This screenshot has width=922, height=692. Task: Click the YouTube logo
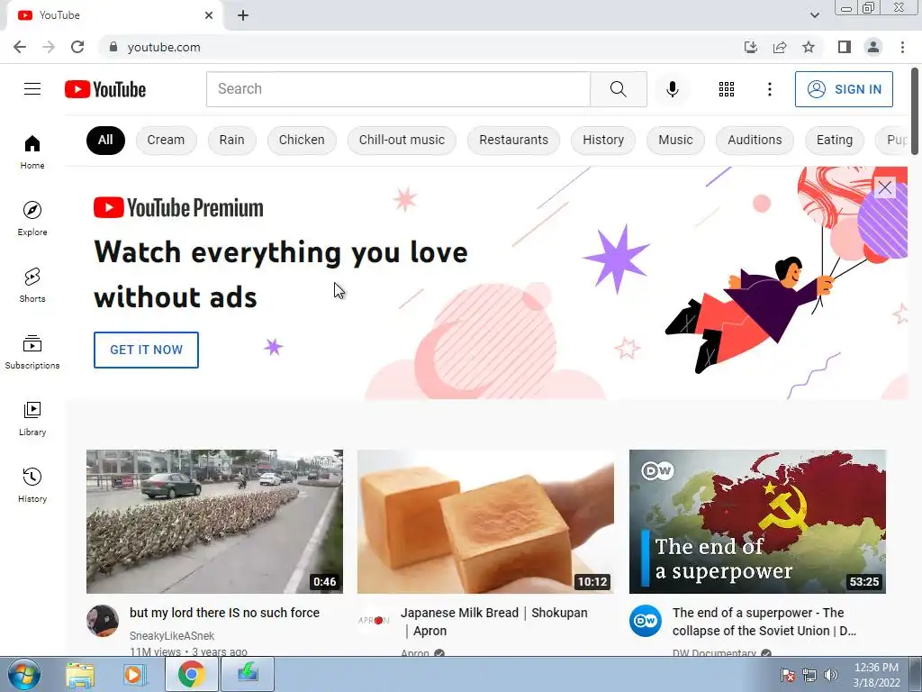coord(105,89)
